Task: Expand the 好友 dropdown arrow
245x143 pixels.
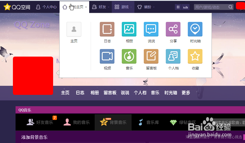Action: click(x=109, y=7)
